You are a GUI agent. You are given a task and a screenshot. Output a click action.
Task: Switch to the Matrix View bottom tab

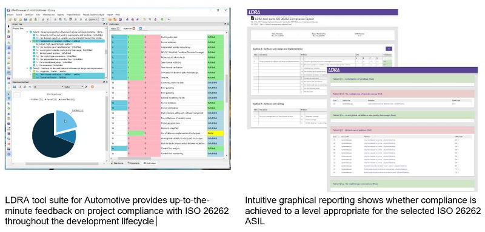pyautogui.click(x=150, y=163)
